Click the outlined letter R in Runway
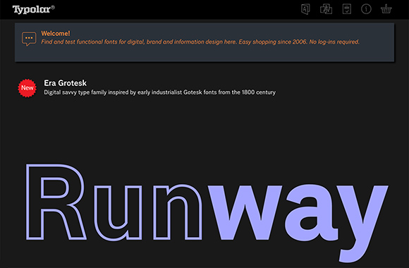The width and height of the screenshot is (409, 268). pyautogui.click(x=56, y=202)
